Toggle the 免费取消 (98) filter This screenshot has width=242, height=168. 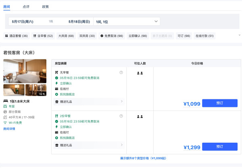coord(112,36)
